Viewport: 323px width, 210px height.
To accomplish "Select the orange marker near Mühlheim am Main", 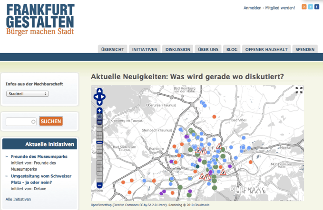I will coord(251,162).
